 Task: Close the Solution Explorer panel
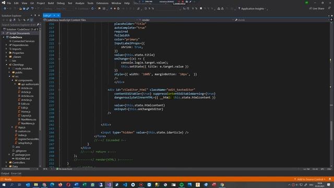pyautogui.click(x=39, y=15)
